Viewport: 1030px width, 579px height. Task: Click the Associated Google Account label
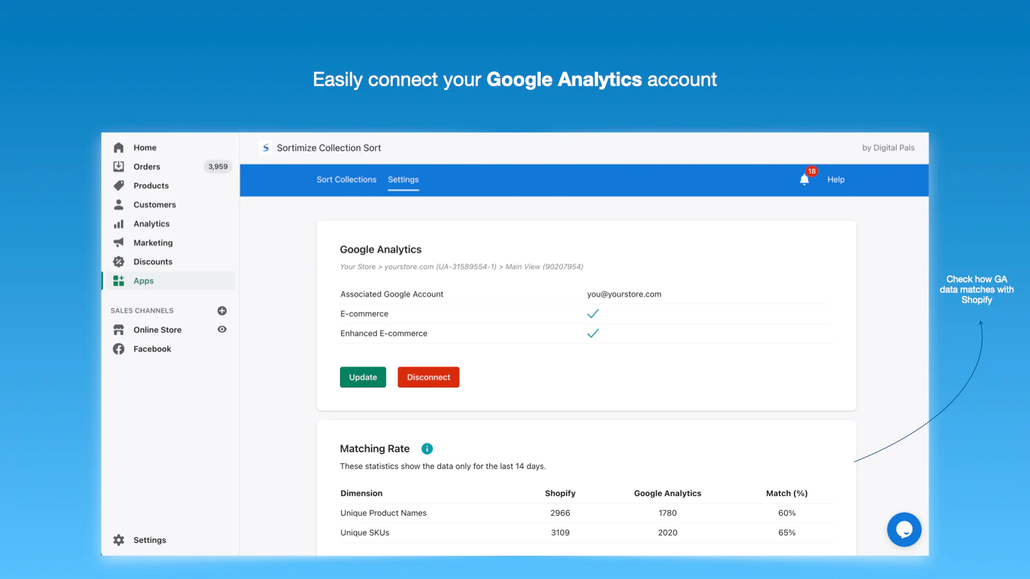[x=392, y=294]
